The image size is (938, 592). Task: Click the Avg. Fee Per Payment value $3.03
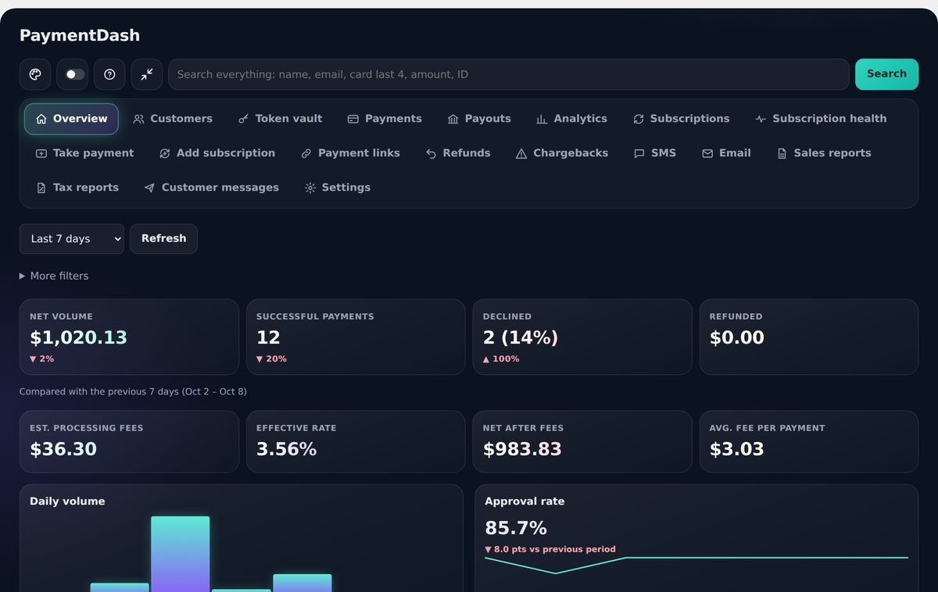tap(737, 449)
